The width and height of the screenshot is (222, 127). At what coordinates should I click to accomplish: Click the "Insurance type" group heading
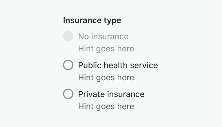coord(92,20)
